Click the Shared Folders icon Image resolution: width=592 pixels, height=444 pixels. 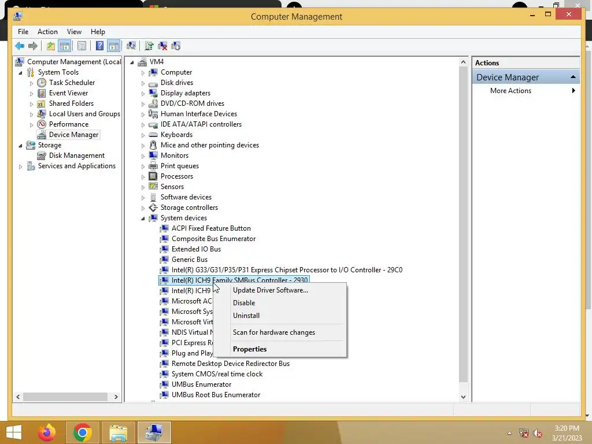coord(42,103)
